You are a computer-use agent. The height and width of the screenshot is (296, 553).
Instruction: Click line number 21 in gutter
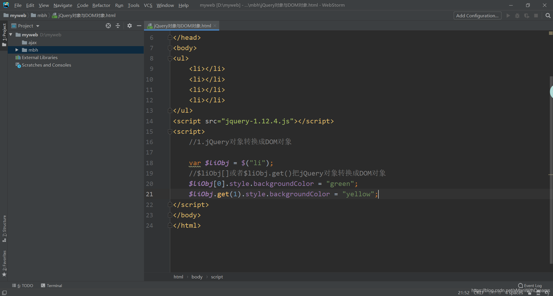[149, 194]
